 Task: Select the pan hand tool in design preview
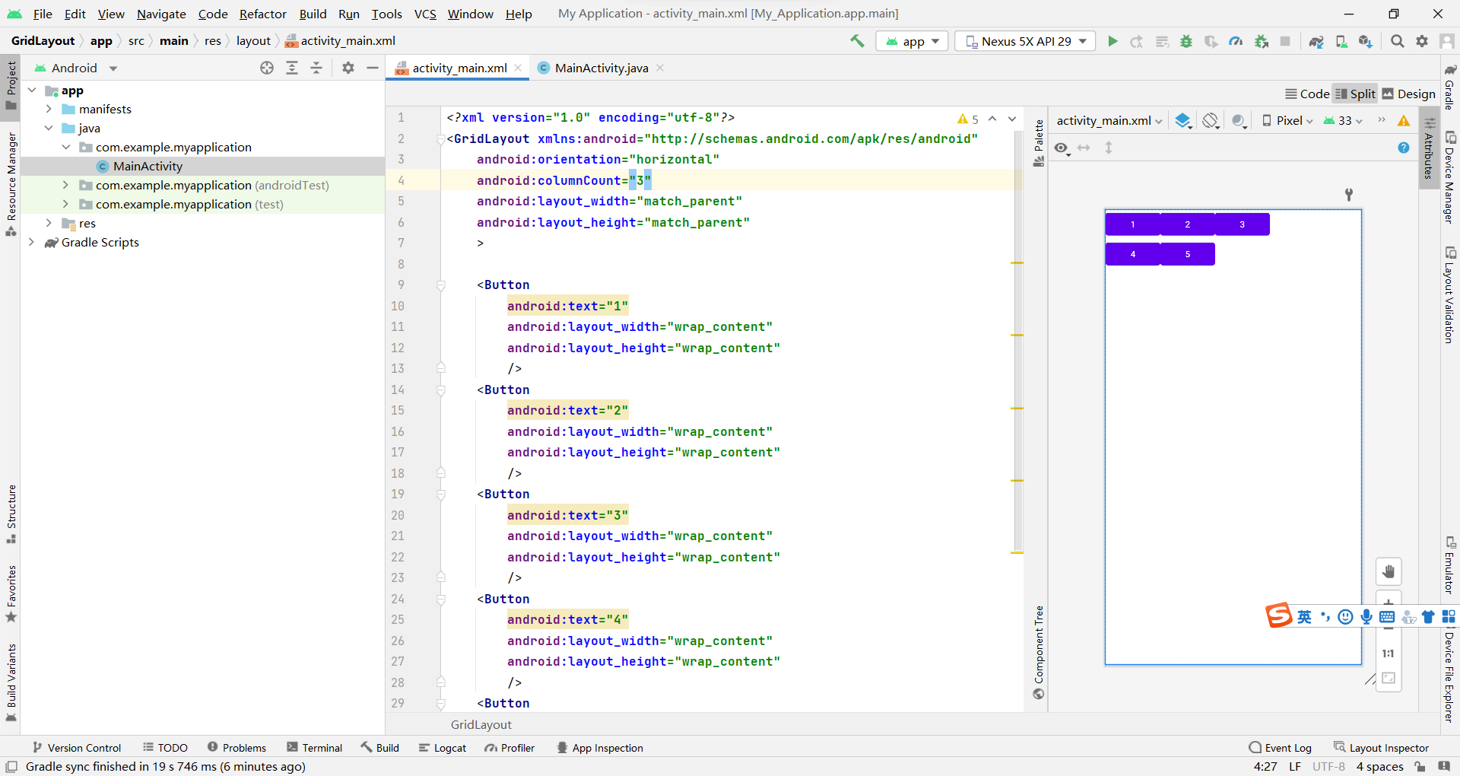pyautogui.click(x=1389, y=571)
